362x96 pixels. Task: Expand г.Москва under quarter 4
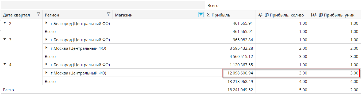pyautogui.click(x=47, y=73)
